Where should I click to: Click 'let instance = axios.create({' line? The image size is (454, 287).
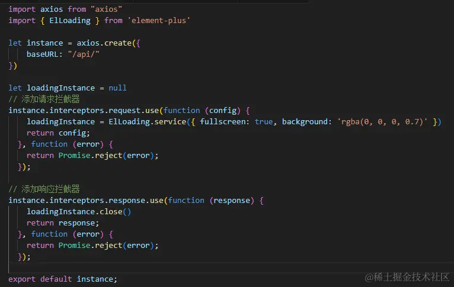click(x=75, y=43)
